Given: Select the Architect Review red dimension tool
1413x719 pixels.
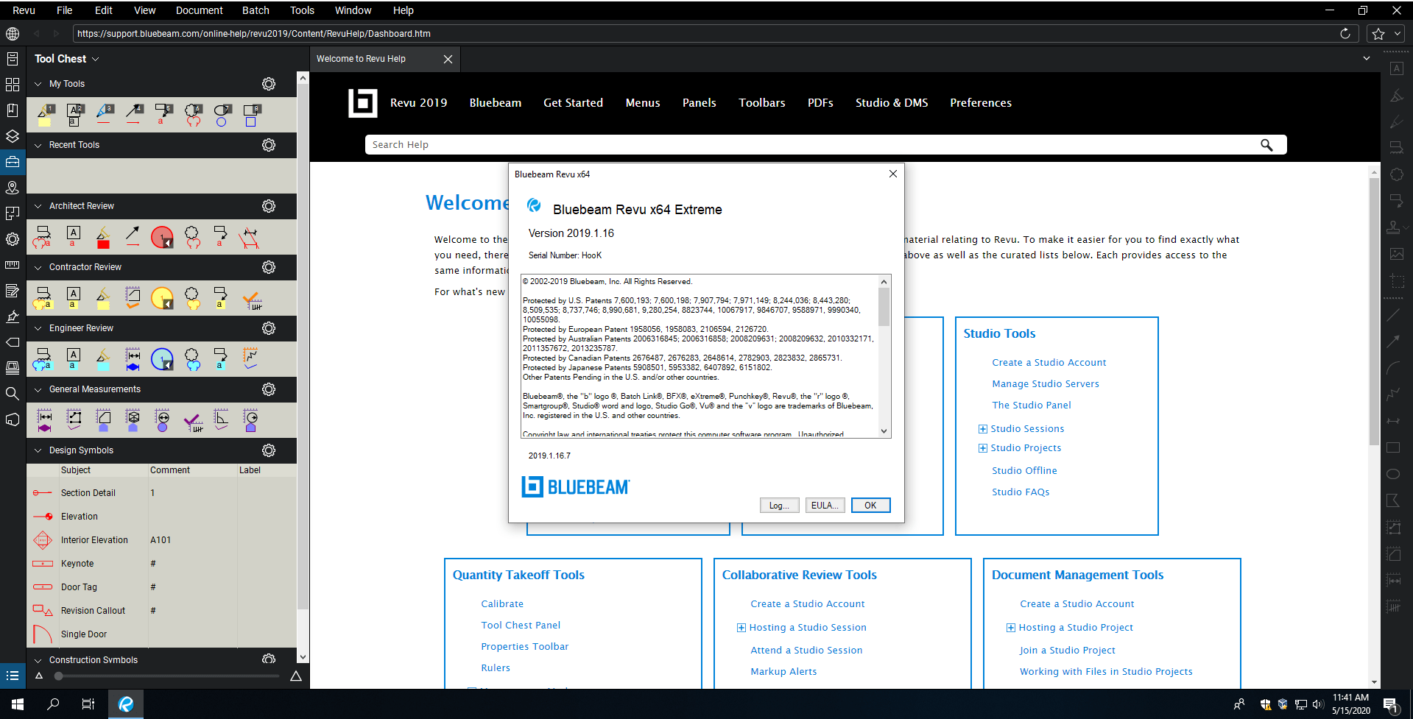Looking at the screenshot, I should point(250,237).
